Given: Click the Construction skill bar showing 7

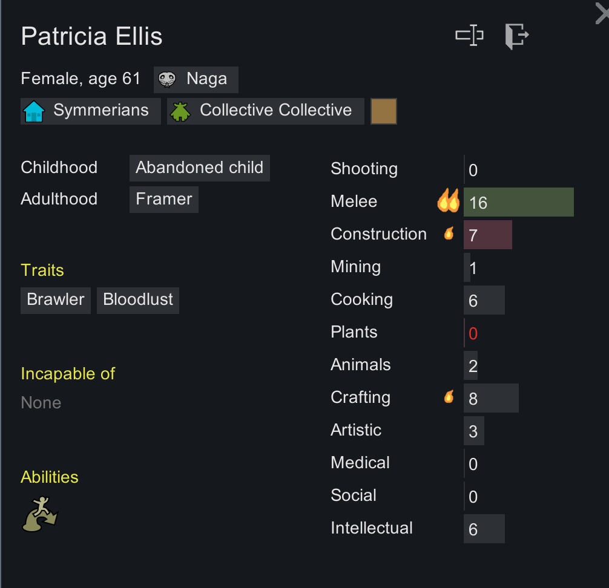Looking at the screenshot, I should 488,235.
